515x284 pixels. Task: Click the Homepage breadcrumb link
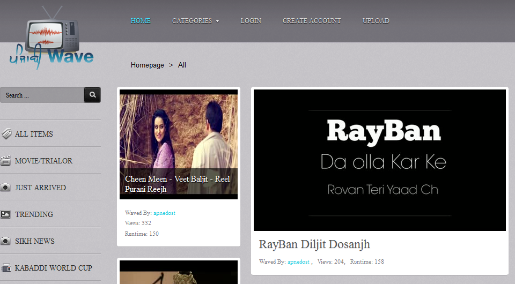(x=147, y=65)
